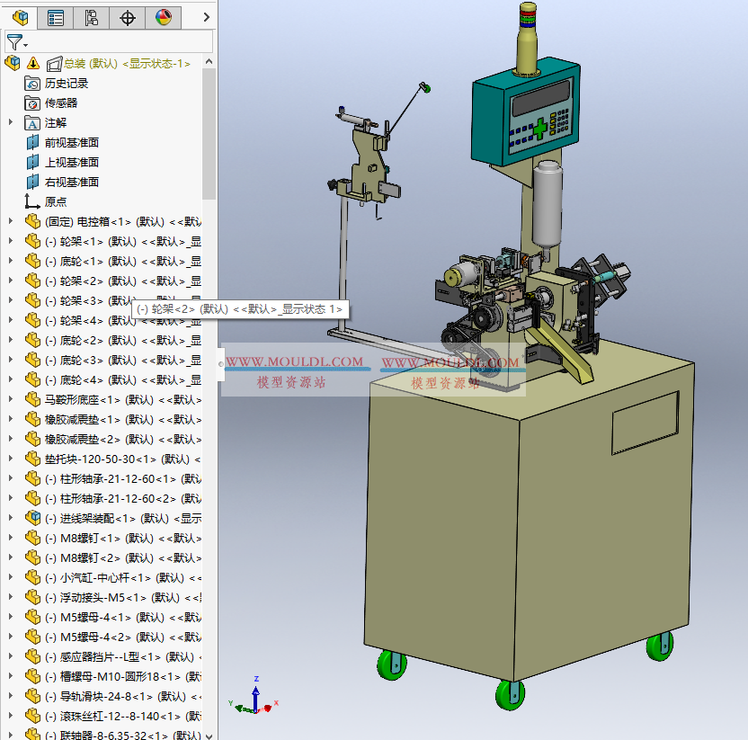Viewport: 748px width, 740px height.
Task: Click the DimXpertManager target icon
Action: pyautogui.click(x=127, y=17)
